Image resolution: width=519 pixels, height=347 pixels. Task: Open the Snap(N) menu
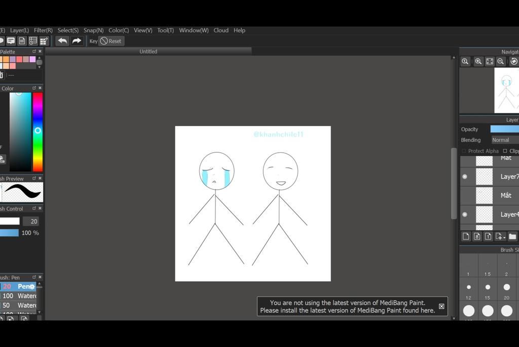coord(93,30)
